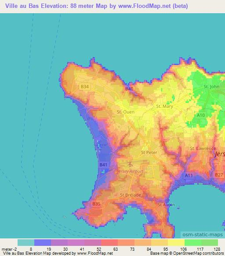The image size is (225, 256).
Task: Click the legend value 95
Action: click(x=166, y=249)
